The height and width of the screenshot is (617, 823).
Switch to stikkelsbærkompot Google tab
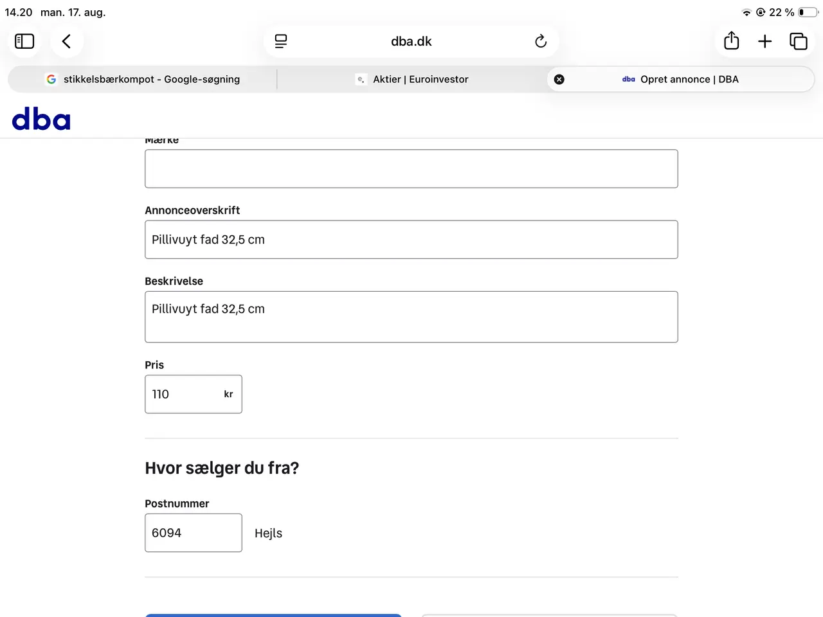coord(143,79)
